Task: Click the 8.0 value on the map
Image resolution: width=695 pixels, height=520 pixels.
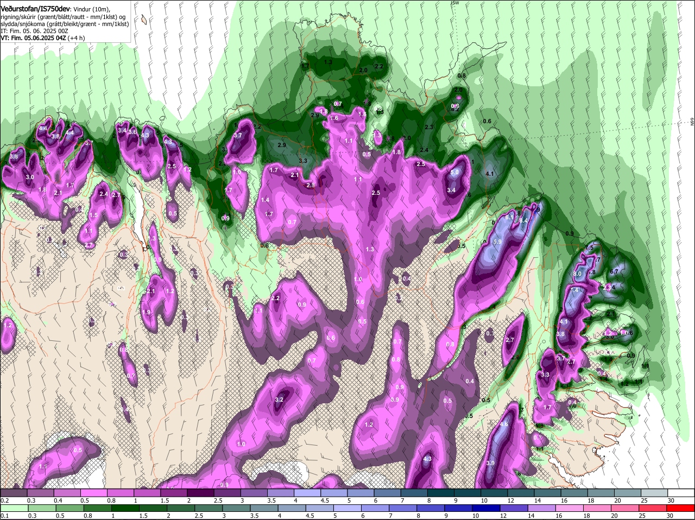Action: (x=577, y=274)
